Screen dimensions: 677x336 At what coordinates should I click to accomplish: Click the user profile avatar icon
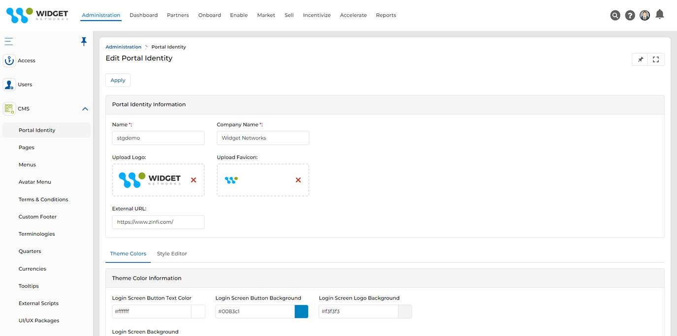click(x=645, y=15)
